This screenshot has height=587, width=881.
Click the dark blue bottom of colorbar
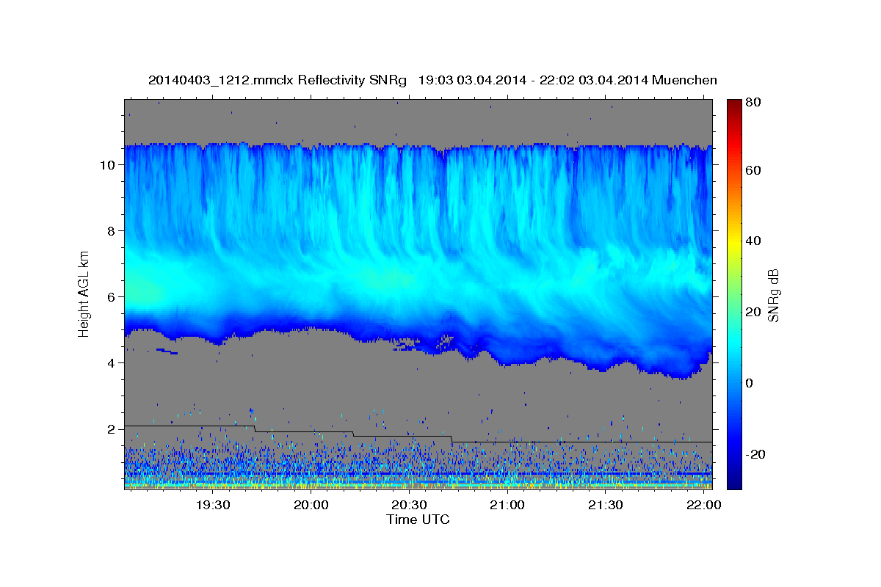pos(733,481)
